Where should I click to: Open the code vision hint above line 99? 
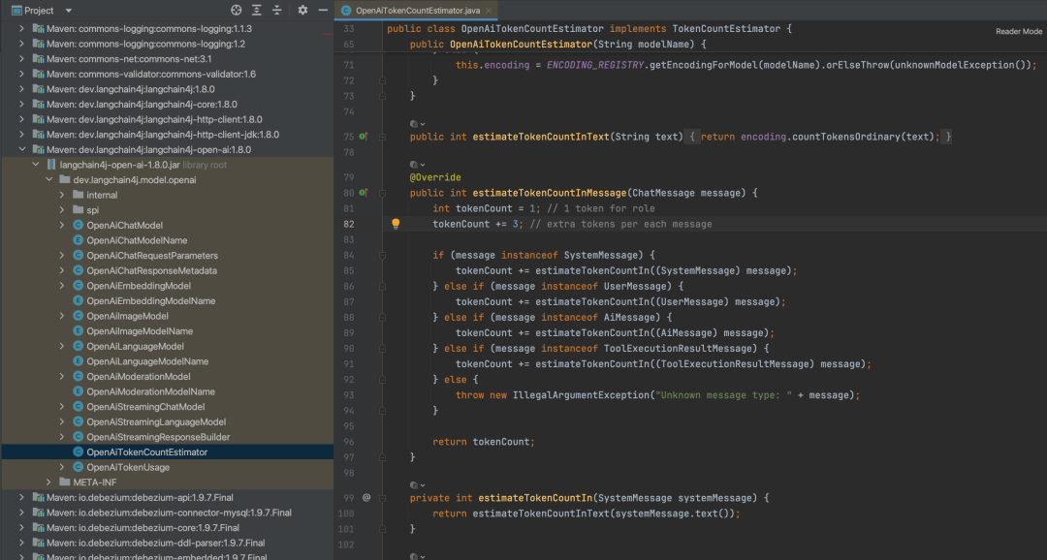(x=417, y=485)
